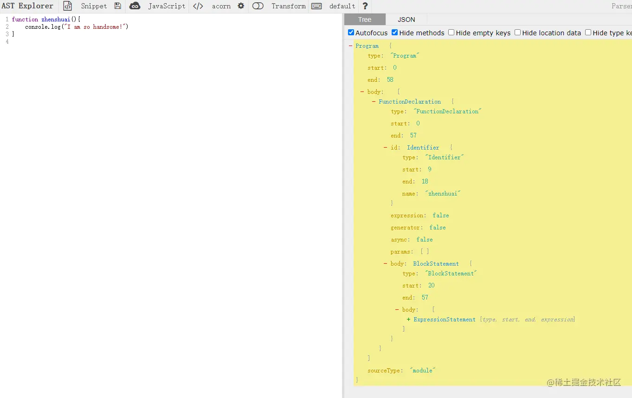Image resolution: width=632 pixels, height=398 pixels.
Task: Click type "Identifier" value
Action: [x=445, y=157]
